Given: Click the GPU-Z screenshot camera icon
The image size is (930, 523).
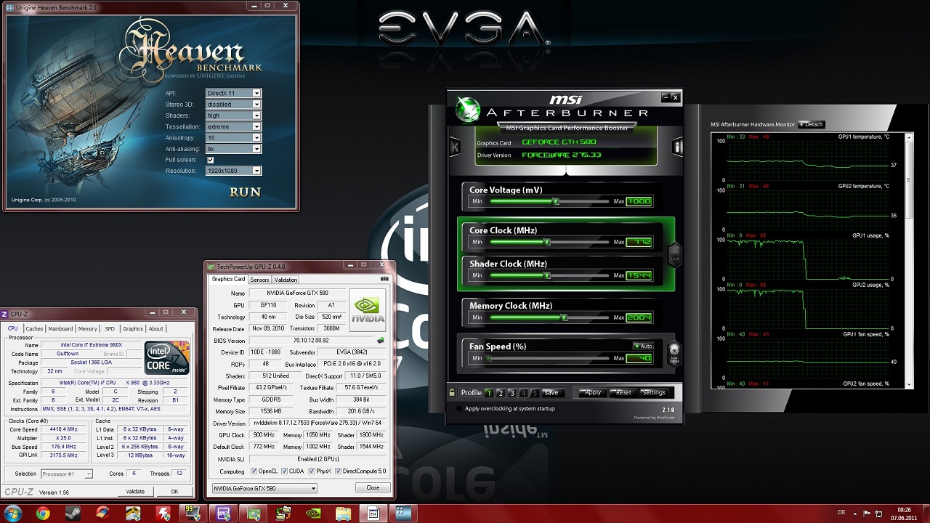Looking at the screenshot, I should [384, 279].
